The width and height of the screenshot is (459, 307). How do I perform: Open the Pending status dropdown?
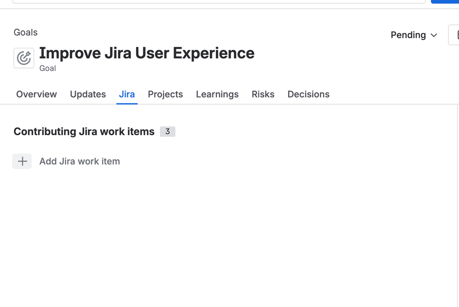(x=414, y=35)
